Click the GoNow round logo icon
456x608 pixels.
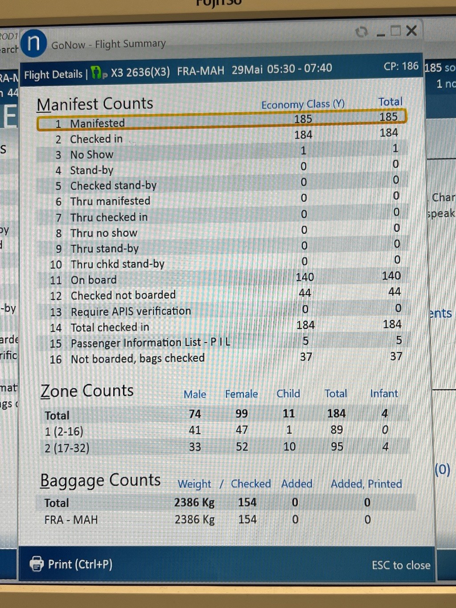[x=33, y=43]
